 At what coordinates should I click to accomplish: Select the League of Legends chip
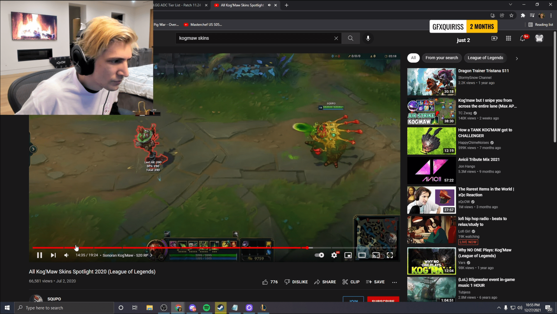coord(485,58)
